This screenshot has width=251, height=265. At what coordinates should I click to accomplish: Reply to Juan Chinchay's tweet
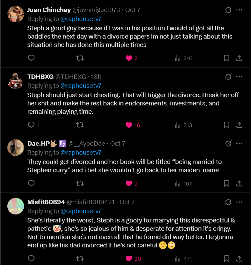click(x=31, y=58)
